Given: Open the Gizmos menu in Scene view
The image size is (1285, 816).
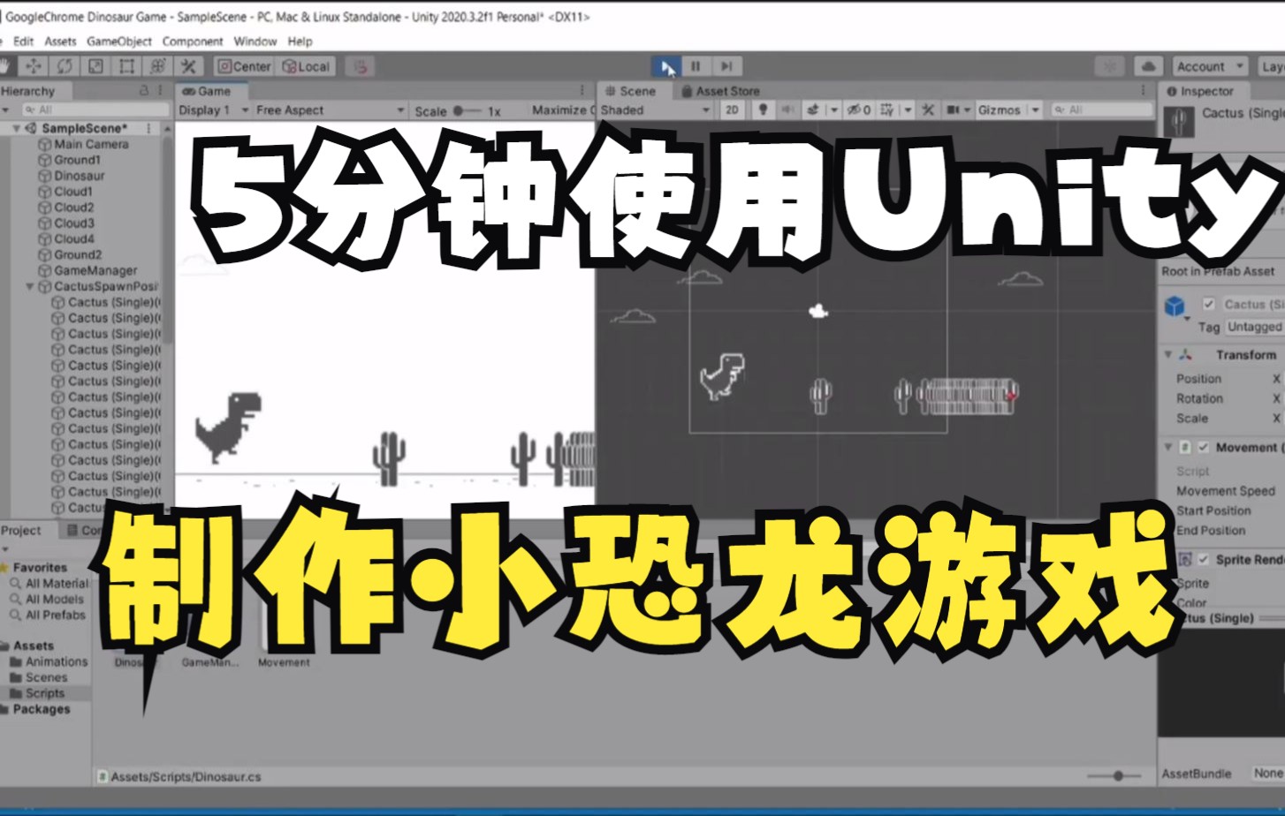Looking at the screenshot, I should coord(1004,110).
